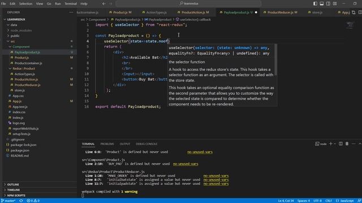The width and height of the screenshot is (362, 203).
Task: Split the terminal
Action: [341, 144]
